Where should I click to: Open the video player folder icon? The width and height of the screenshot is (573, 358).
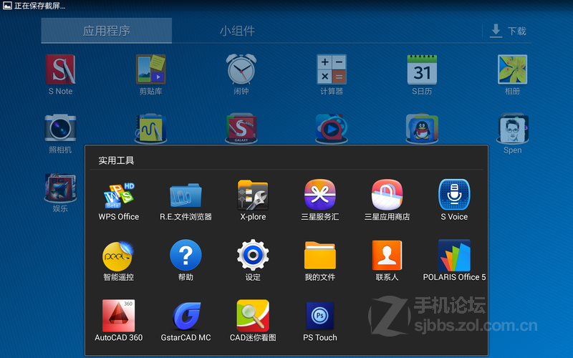coord(332,129)
